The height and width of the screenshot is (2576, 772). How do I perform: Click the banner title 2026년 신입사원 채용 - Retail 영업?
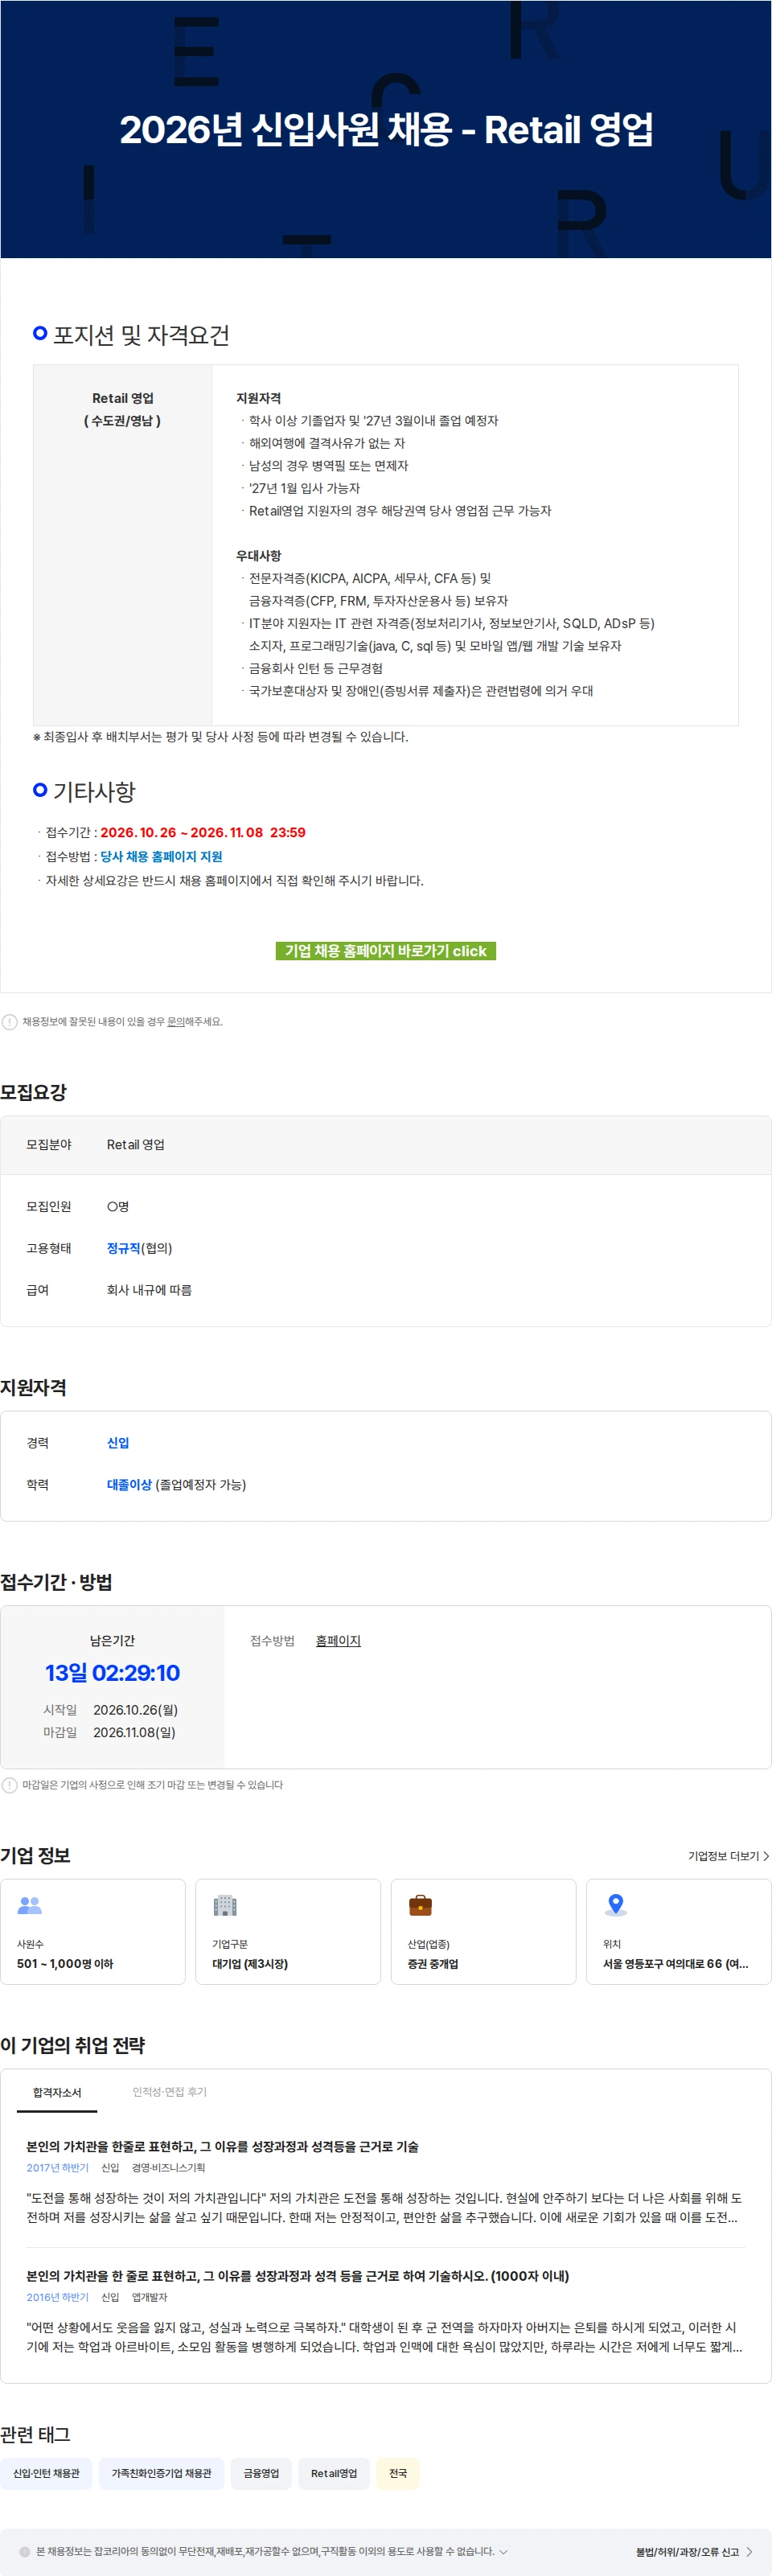pos(386,129)
